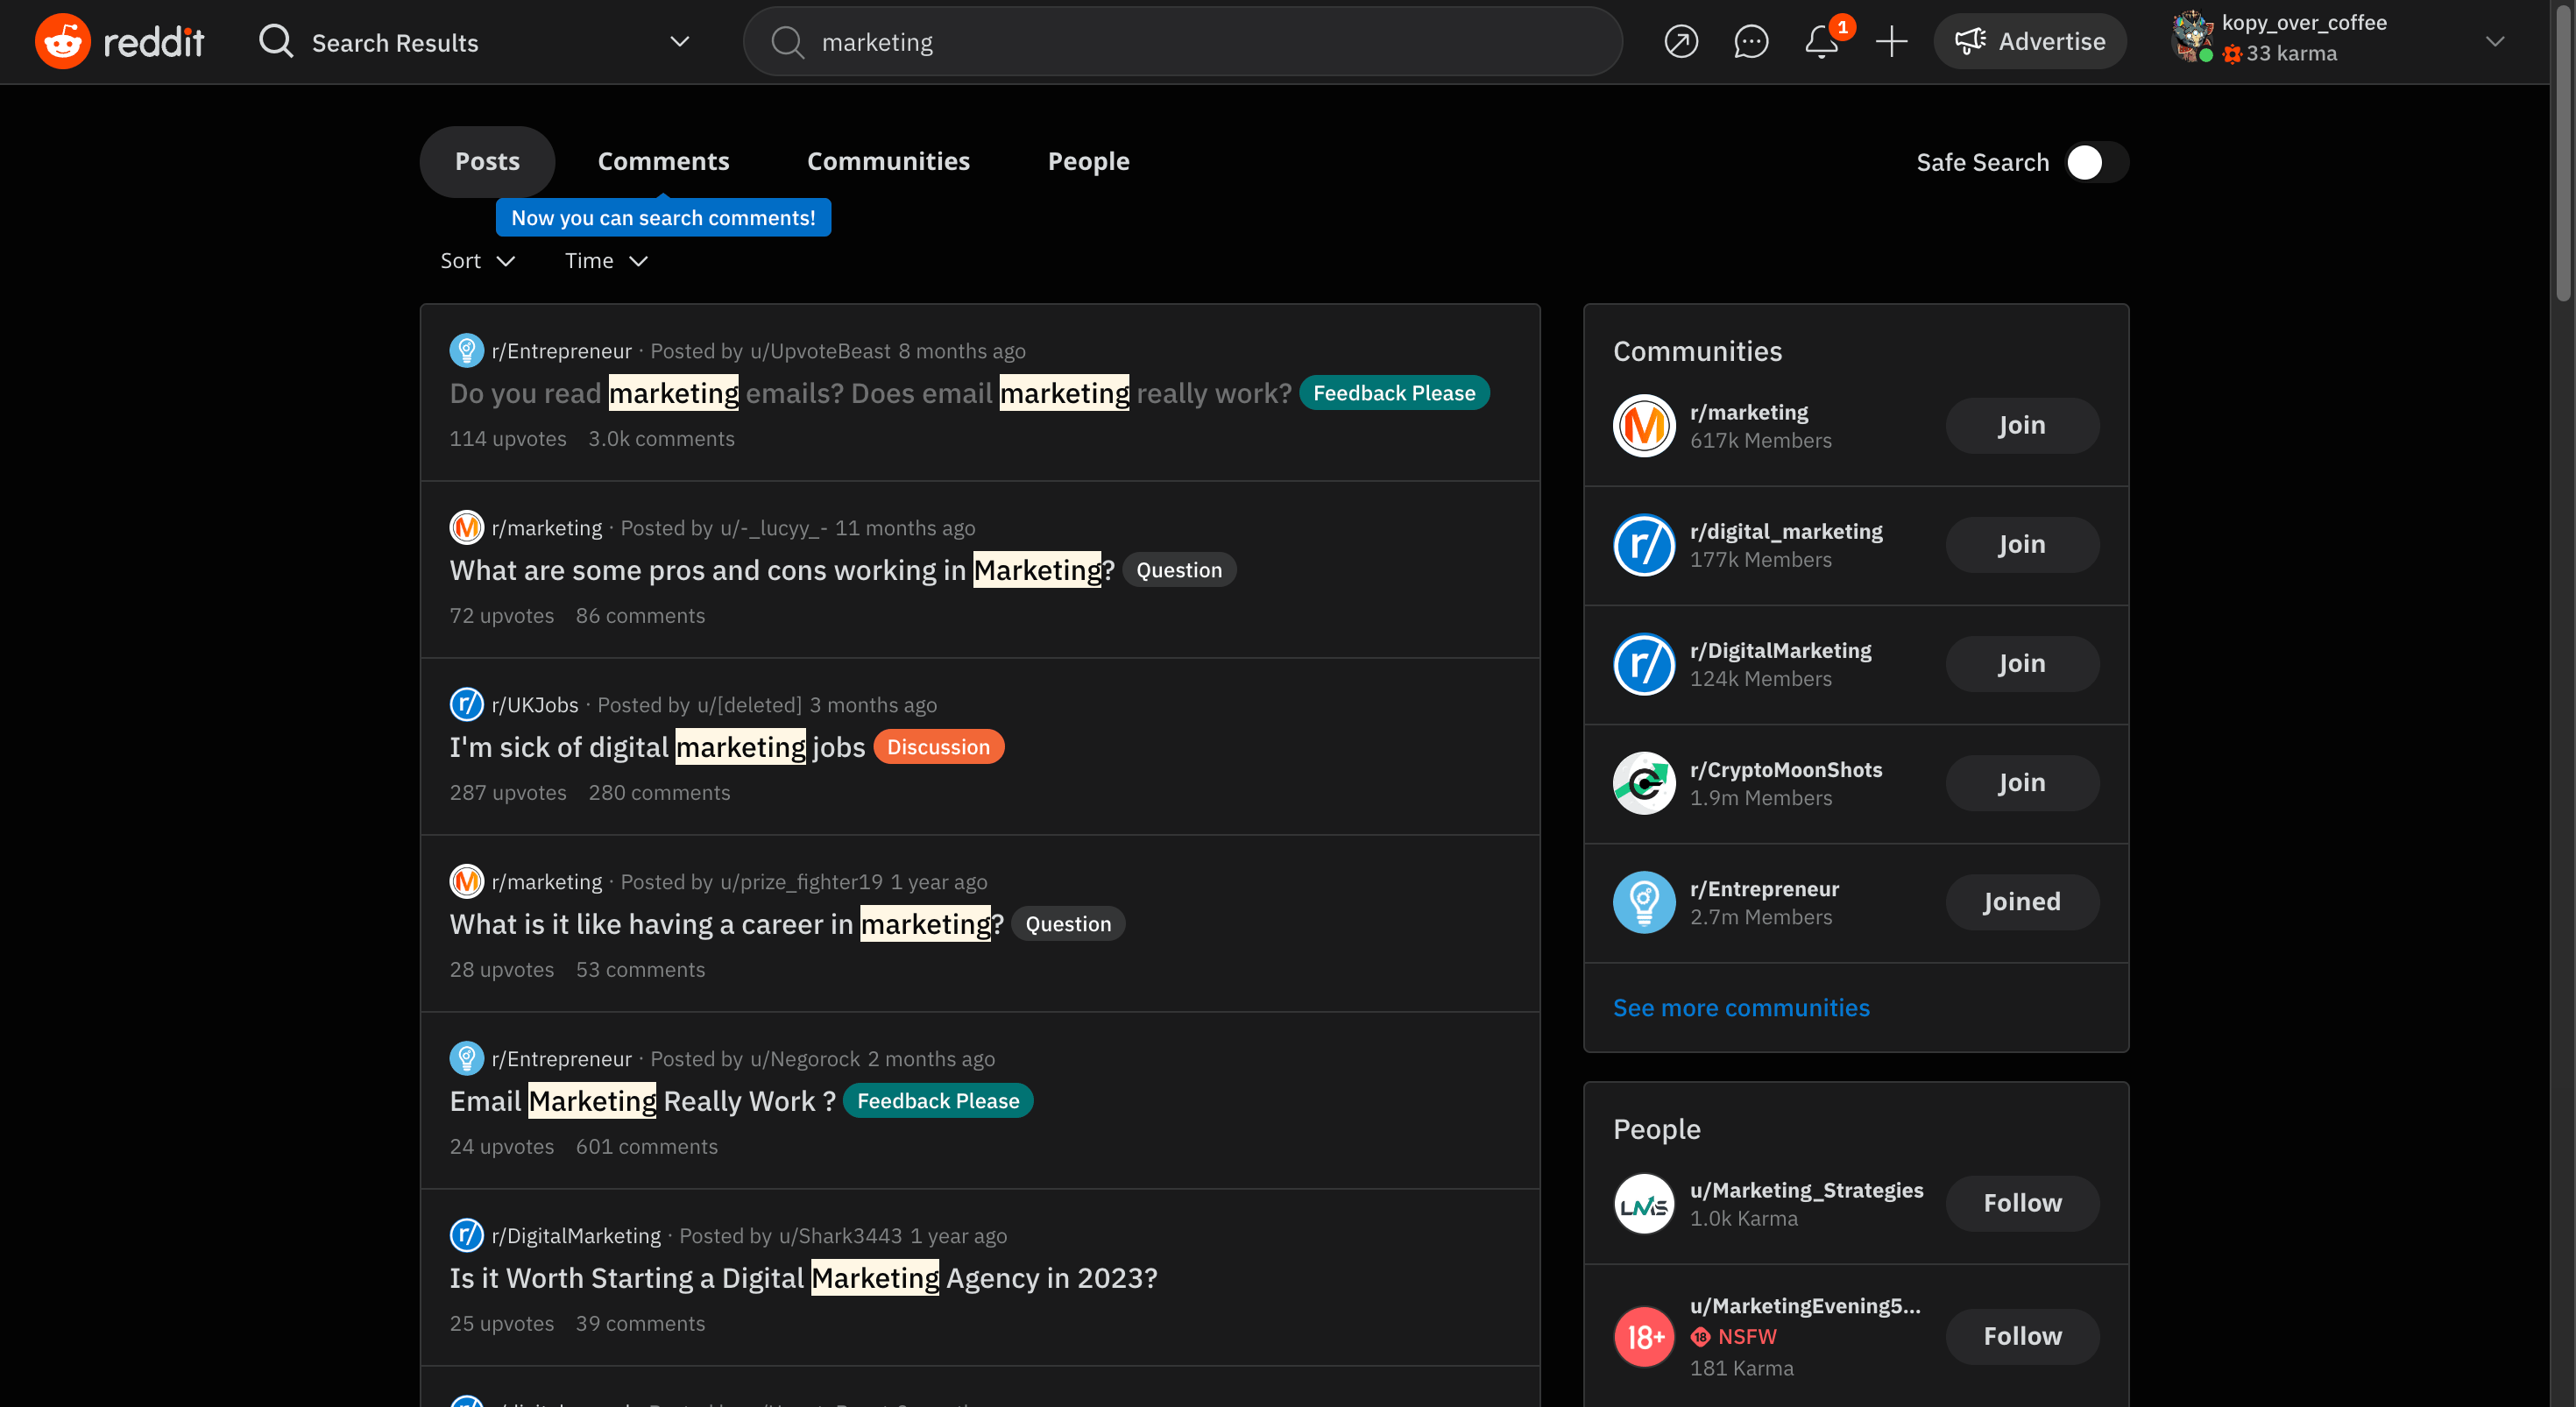The height and width of the screenshot is (1407, 2576).
Task: Click See more communities link
Action: pos(1740,1007)
